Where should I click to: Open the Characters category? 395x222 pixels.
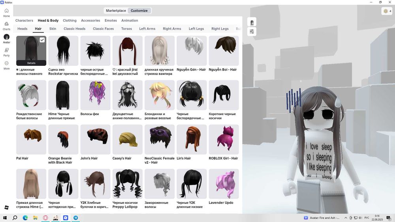[24, 21]
